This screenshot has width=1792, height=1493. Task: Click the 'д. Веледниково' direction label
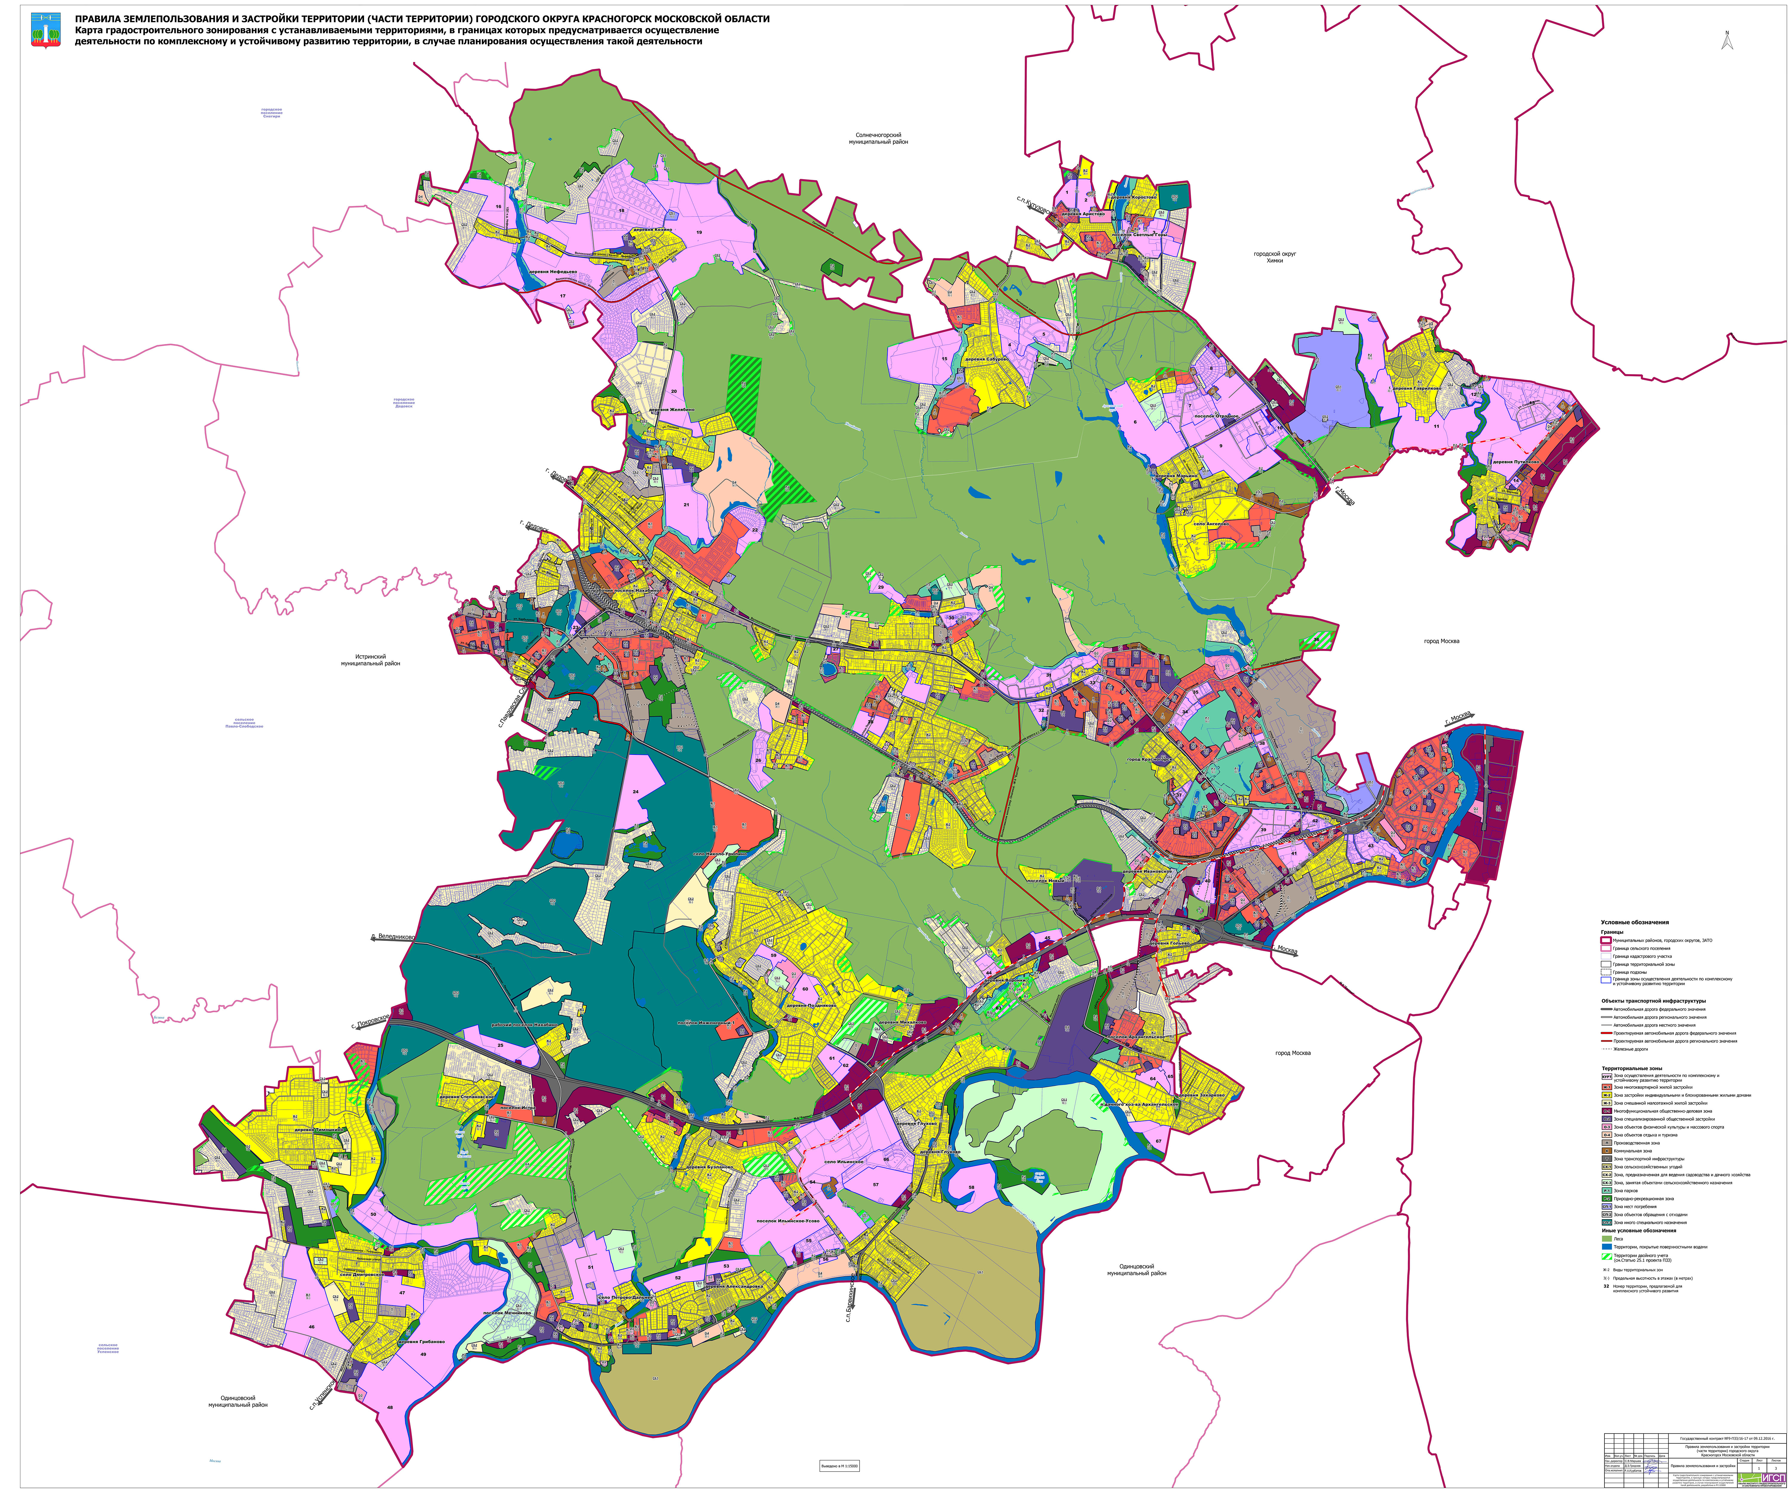(x=393, y=937)
